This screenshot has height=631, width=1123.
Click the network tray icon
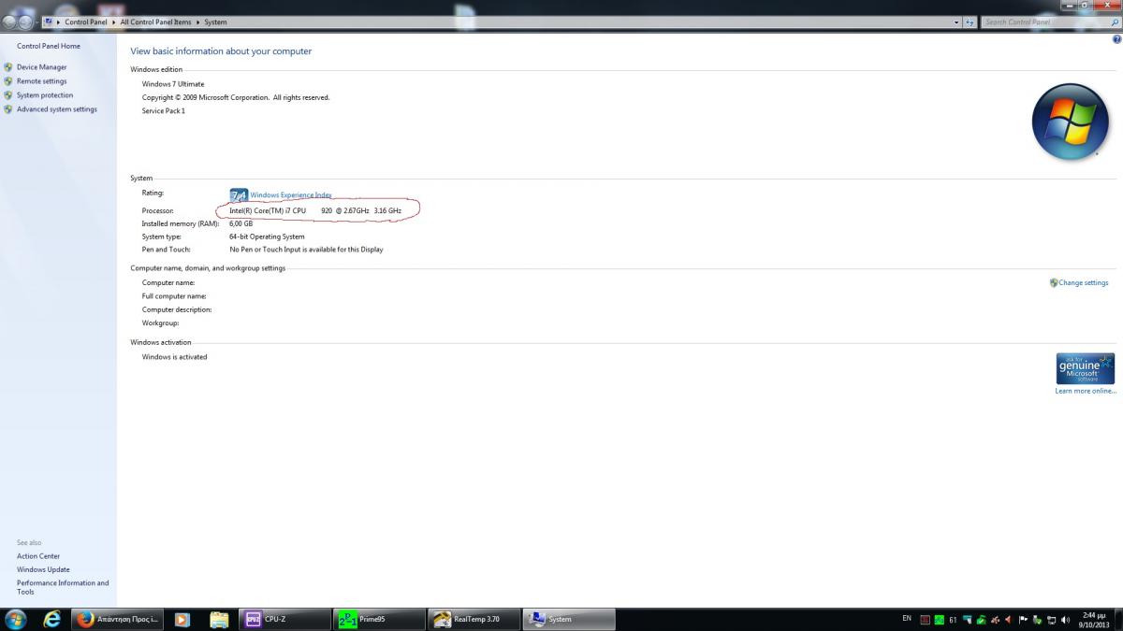tap(1052, 620)
